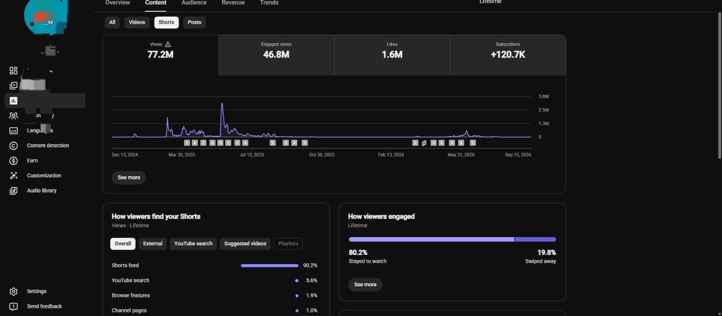The image size is (722, 316).
Task: Open the Earn dollar sign icon
Action: [14, 160]
